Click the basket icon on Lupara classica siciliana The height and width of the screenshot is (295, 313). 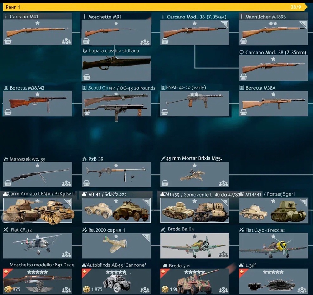point(86,77)
